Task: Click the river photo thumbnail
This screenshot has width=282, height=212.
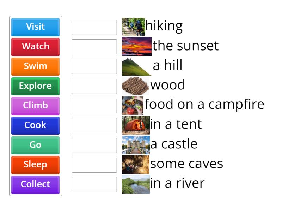Action: pyautogui.click(x=136, y=183)
